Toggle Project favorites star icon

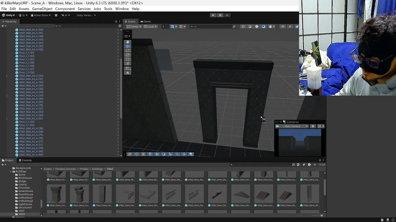point(315,165)
